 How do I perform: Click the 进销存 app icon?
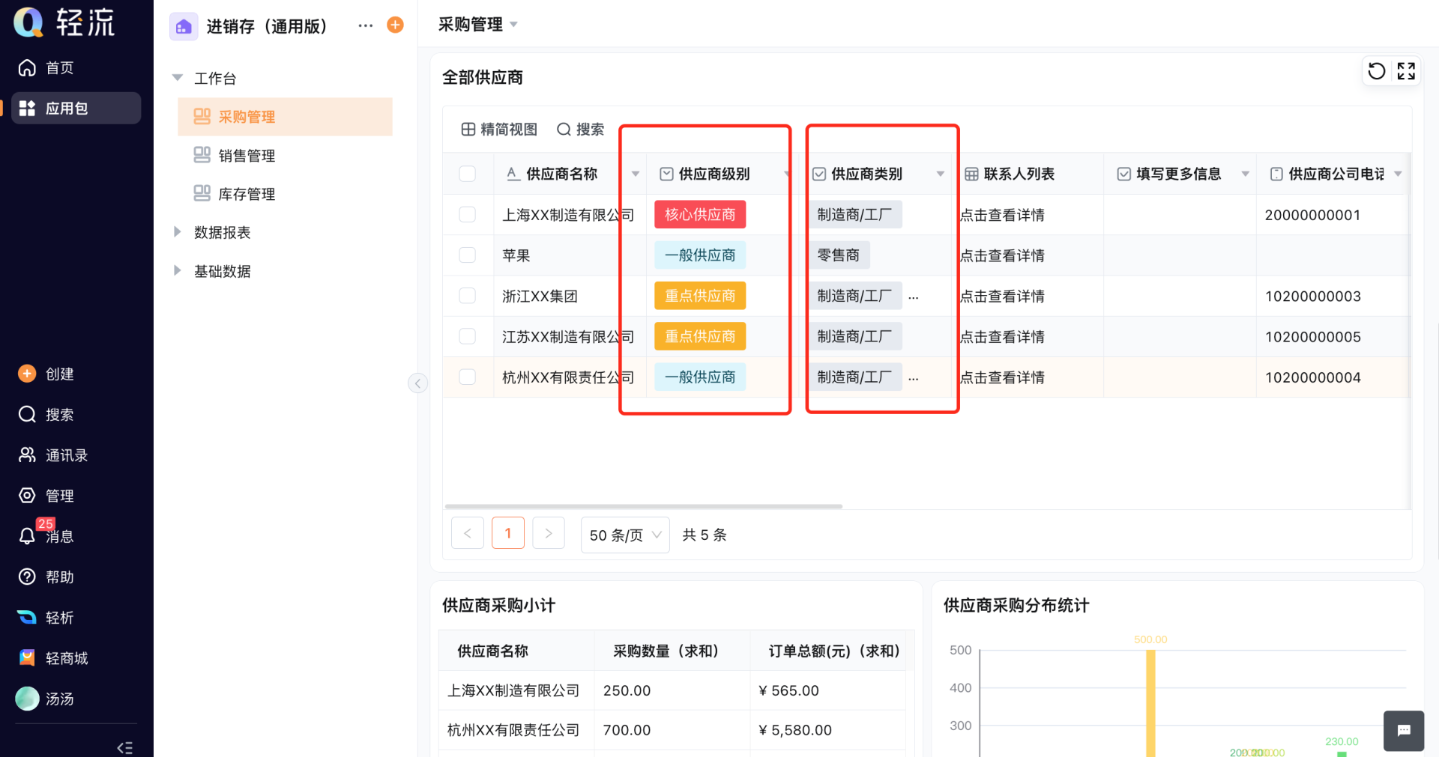click(184, 26)
